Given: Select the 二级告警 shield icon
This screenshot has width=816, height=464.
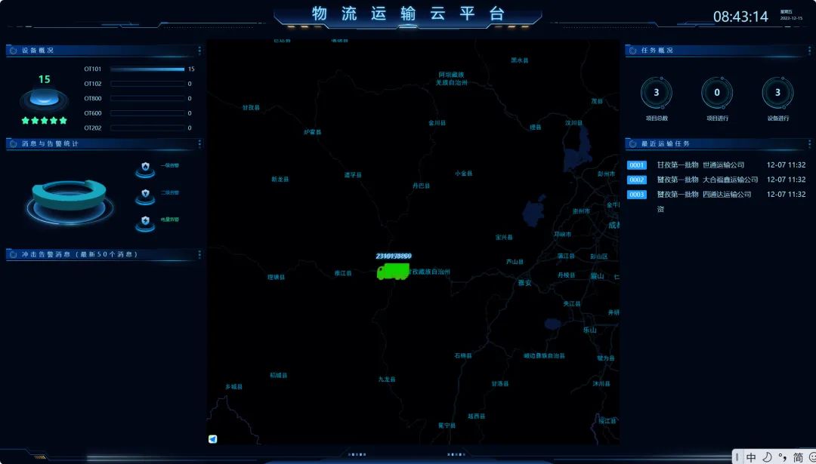Looking at the screenshot, I should [145, 195].
